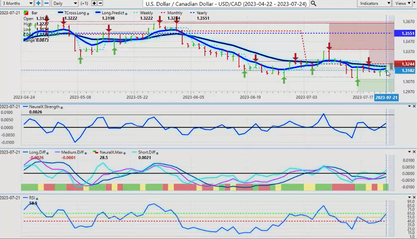This screenshot has height=239, width=417.
Task: Click the 1.3670 price axis label
Action: (408, 22)
